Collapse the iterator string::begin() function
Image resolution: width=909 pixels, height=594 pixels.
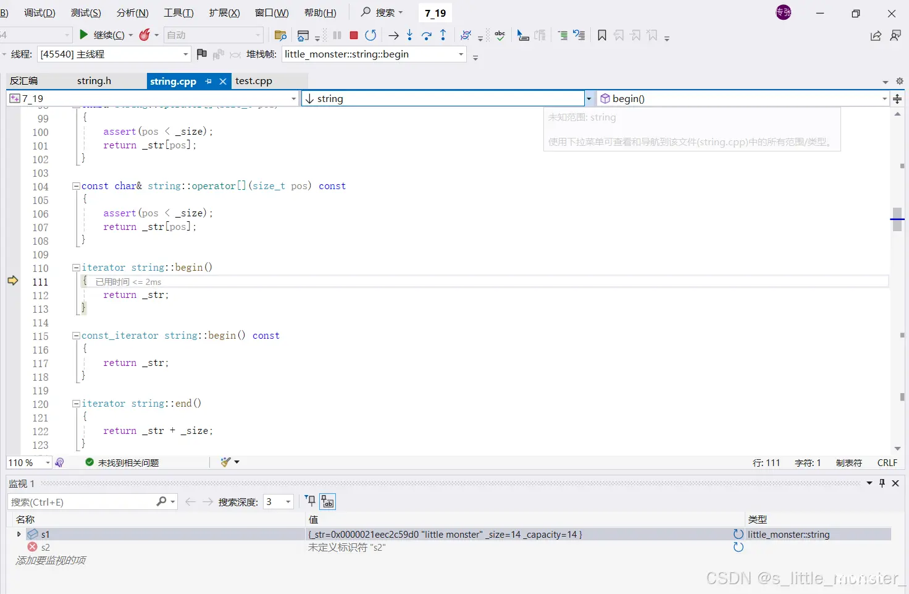(x=76, y=268)
